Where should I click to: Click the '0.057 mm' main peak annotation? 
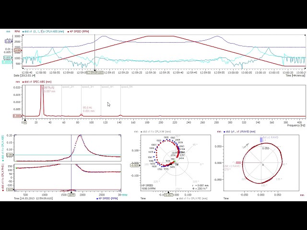click(49, 92)
